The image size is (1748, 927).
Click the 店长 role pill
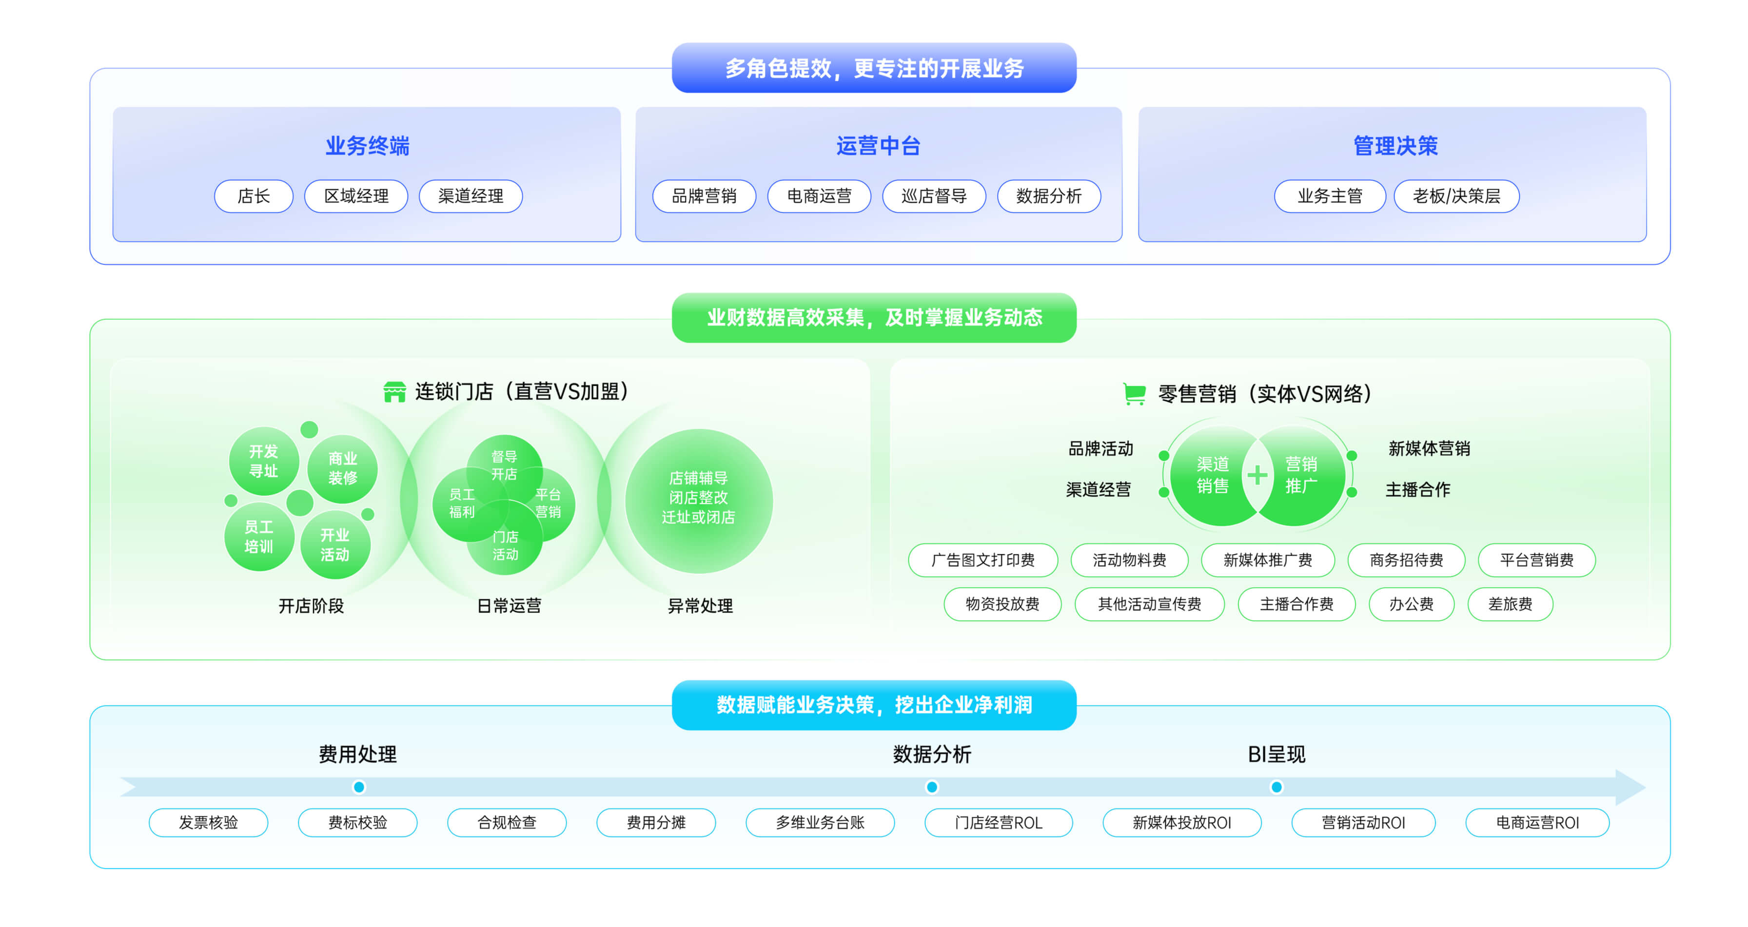(x=253, y=196)
